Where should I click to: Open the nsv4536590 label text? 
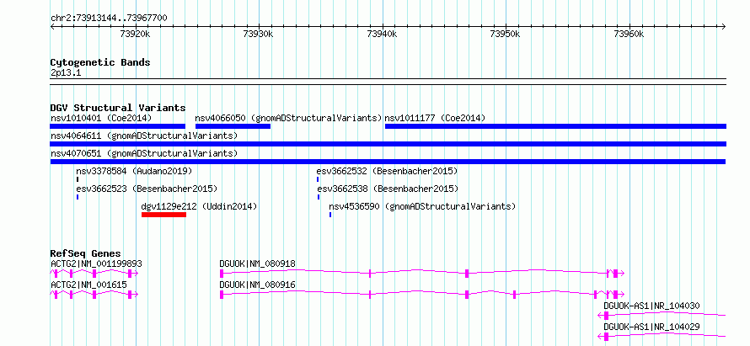[422, 206]
